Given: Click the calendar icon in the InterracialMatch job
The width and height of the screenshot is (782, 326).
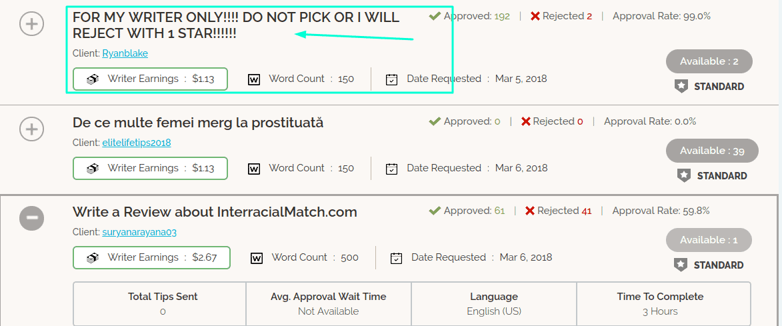Looking at the screenshot, I should pyautogui.click(x=396, y=258).
